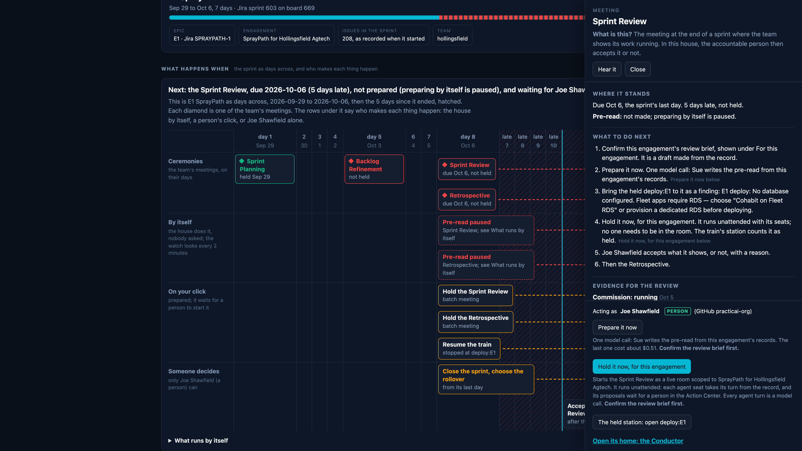Click Hold it now, for this engagement
802x451 pixels.
(642, 366)
